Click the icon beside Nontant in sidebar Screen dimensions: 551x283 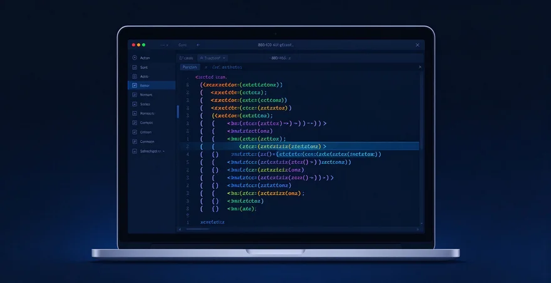click(x=134, y=95)
